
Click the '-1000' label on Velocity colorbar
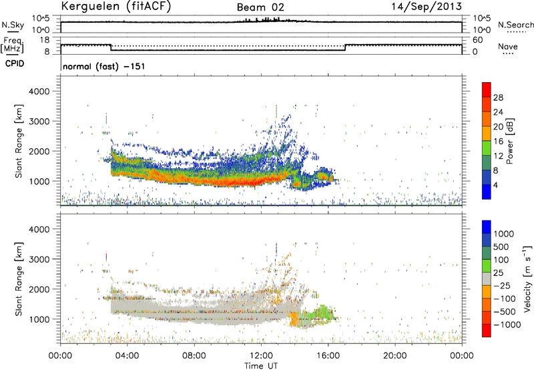pyautogui.click(x=507, y=325)
